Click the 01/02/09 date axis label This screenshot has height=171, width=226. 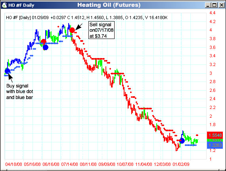click(181, 164)
